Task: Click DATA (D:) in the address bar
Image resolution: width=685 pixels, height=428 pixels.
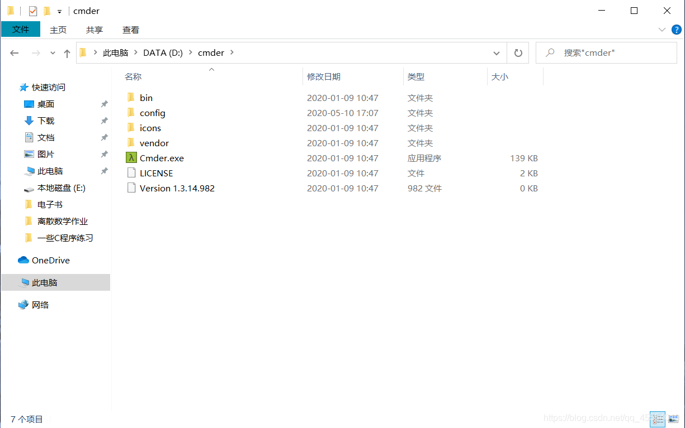Action: tap(163, 52)
